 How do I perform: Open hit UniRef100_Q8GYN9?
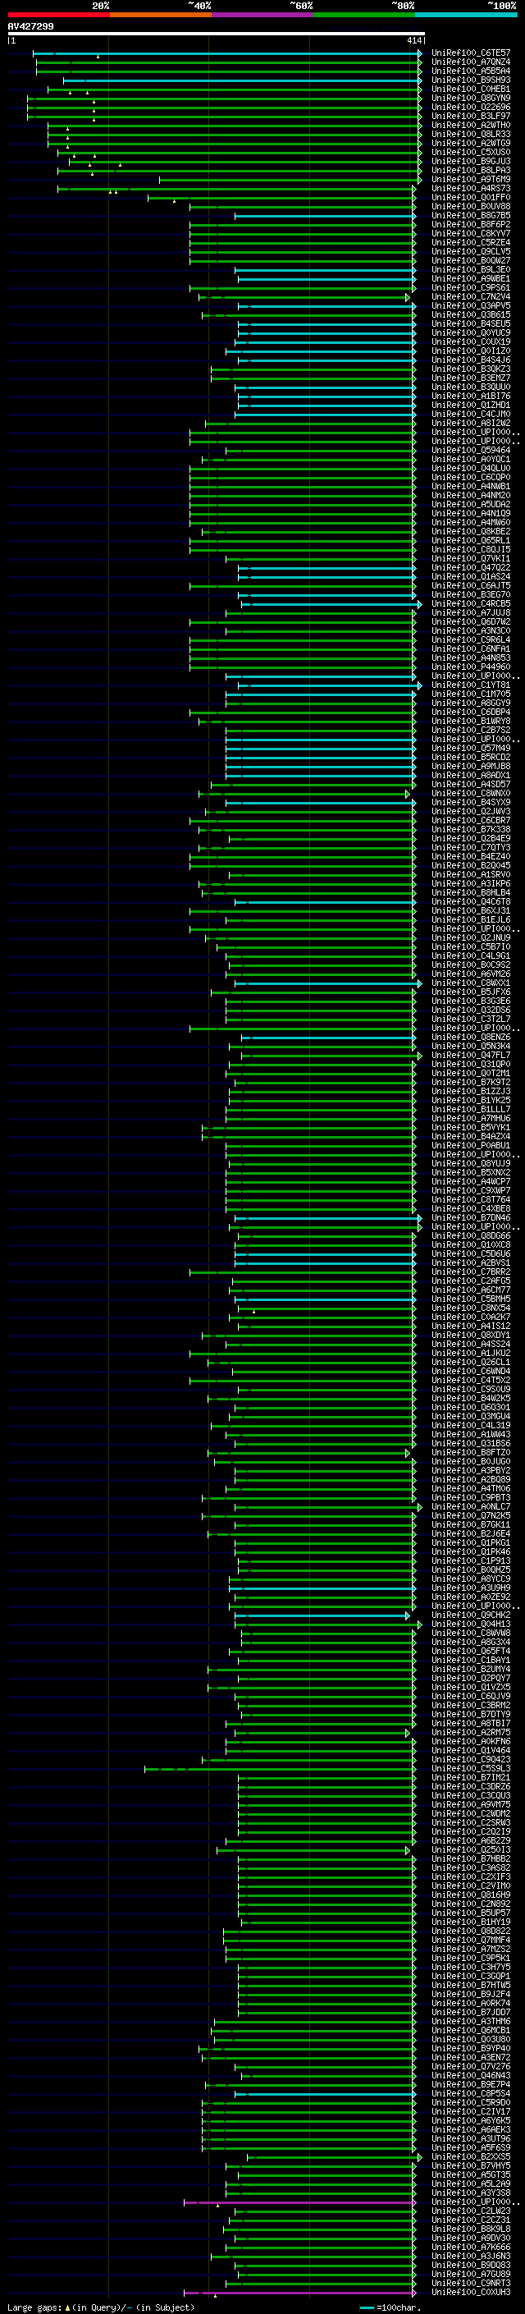point(470,98)
